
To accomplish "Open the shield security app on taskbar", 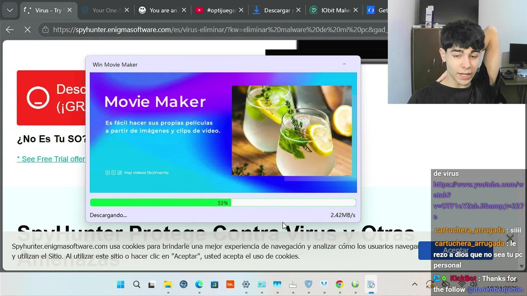I will [x=308, y=284].
